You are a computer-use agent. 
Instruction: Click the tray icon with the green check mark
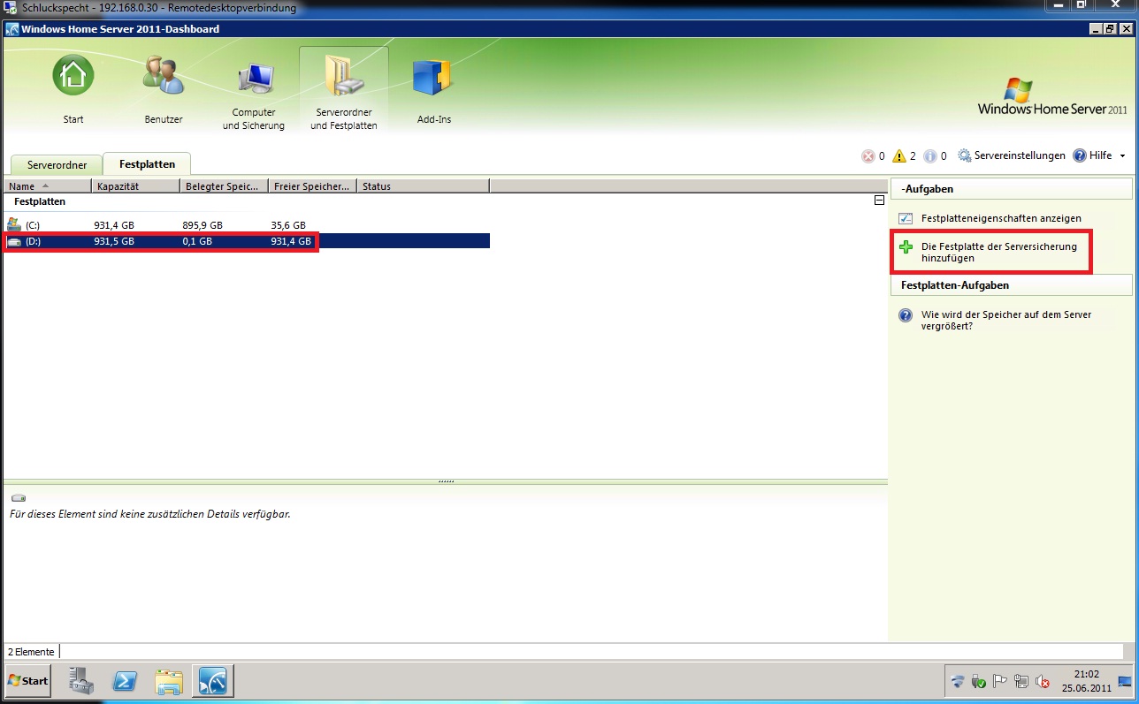(x=979, y=682)
